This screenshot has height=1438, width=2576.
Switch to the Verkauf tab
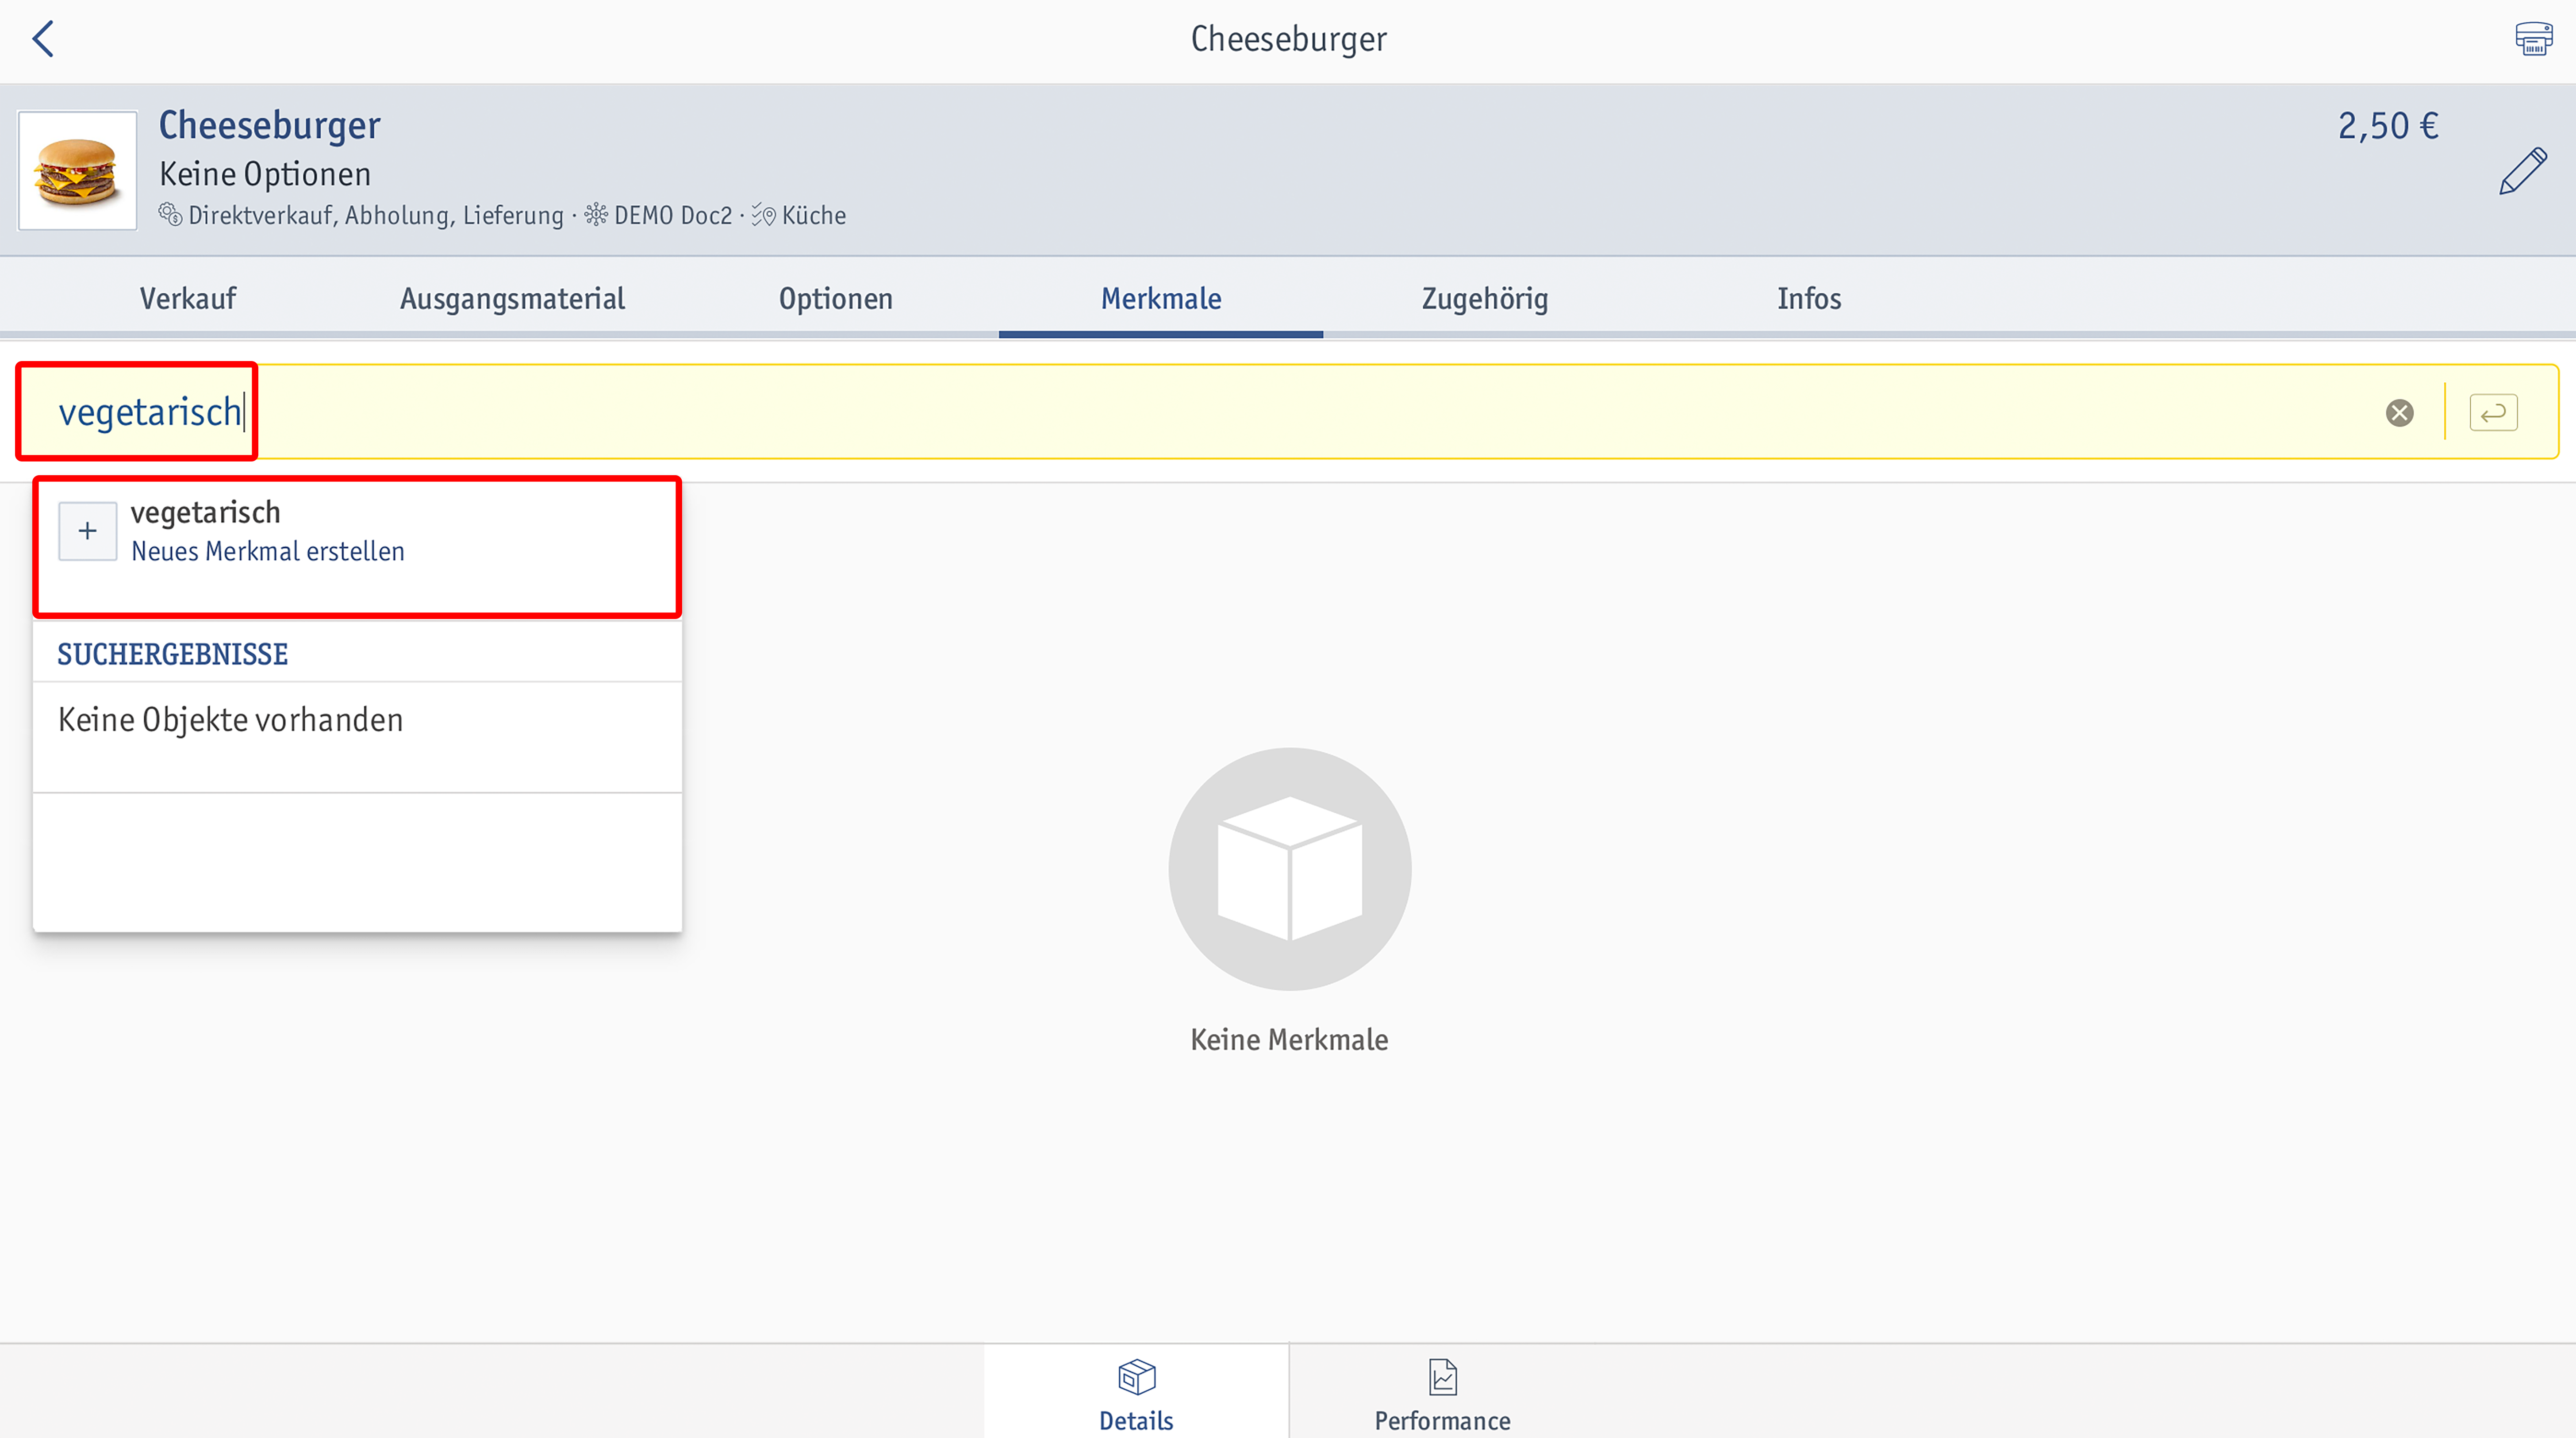(188, 298)
